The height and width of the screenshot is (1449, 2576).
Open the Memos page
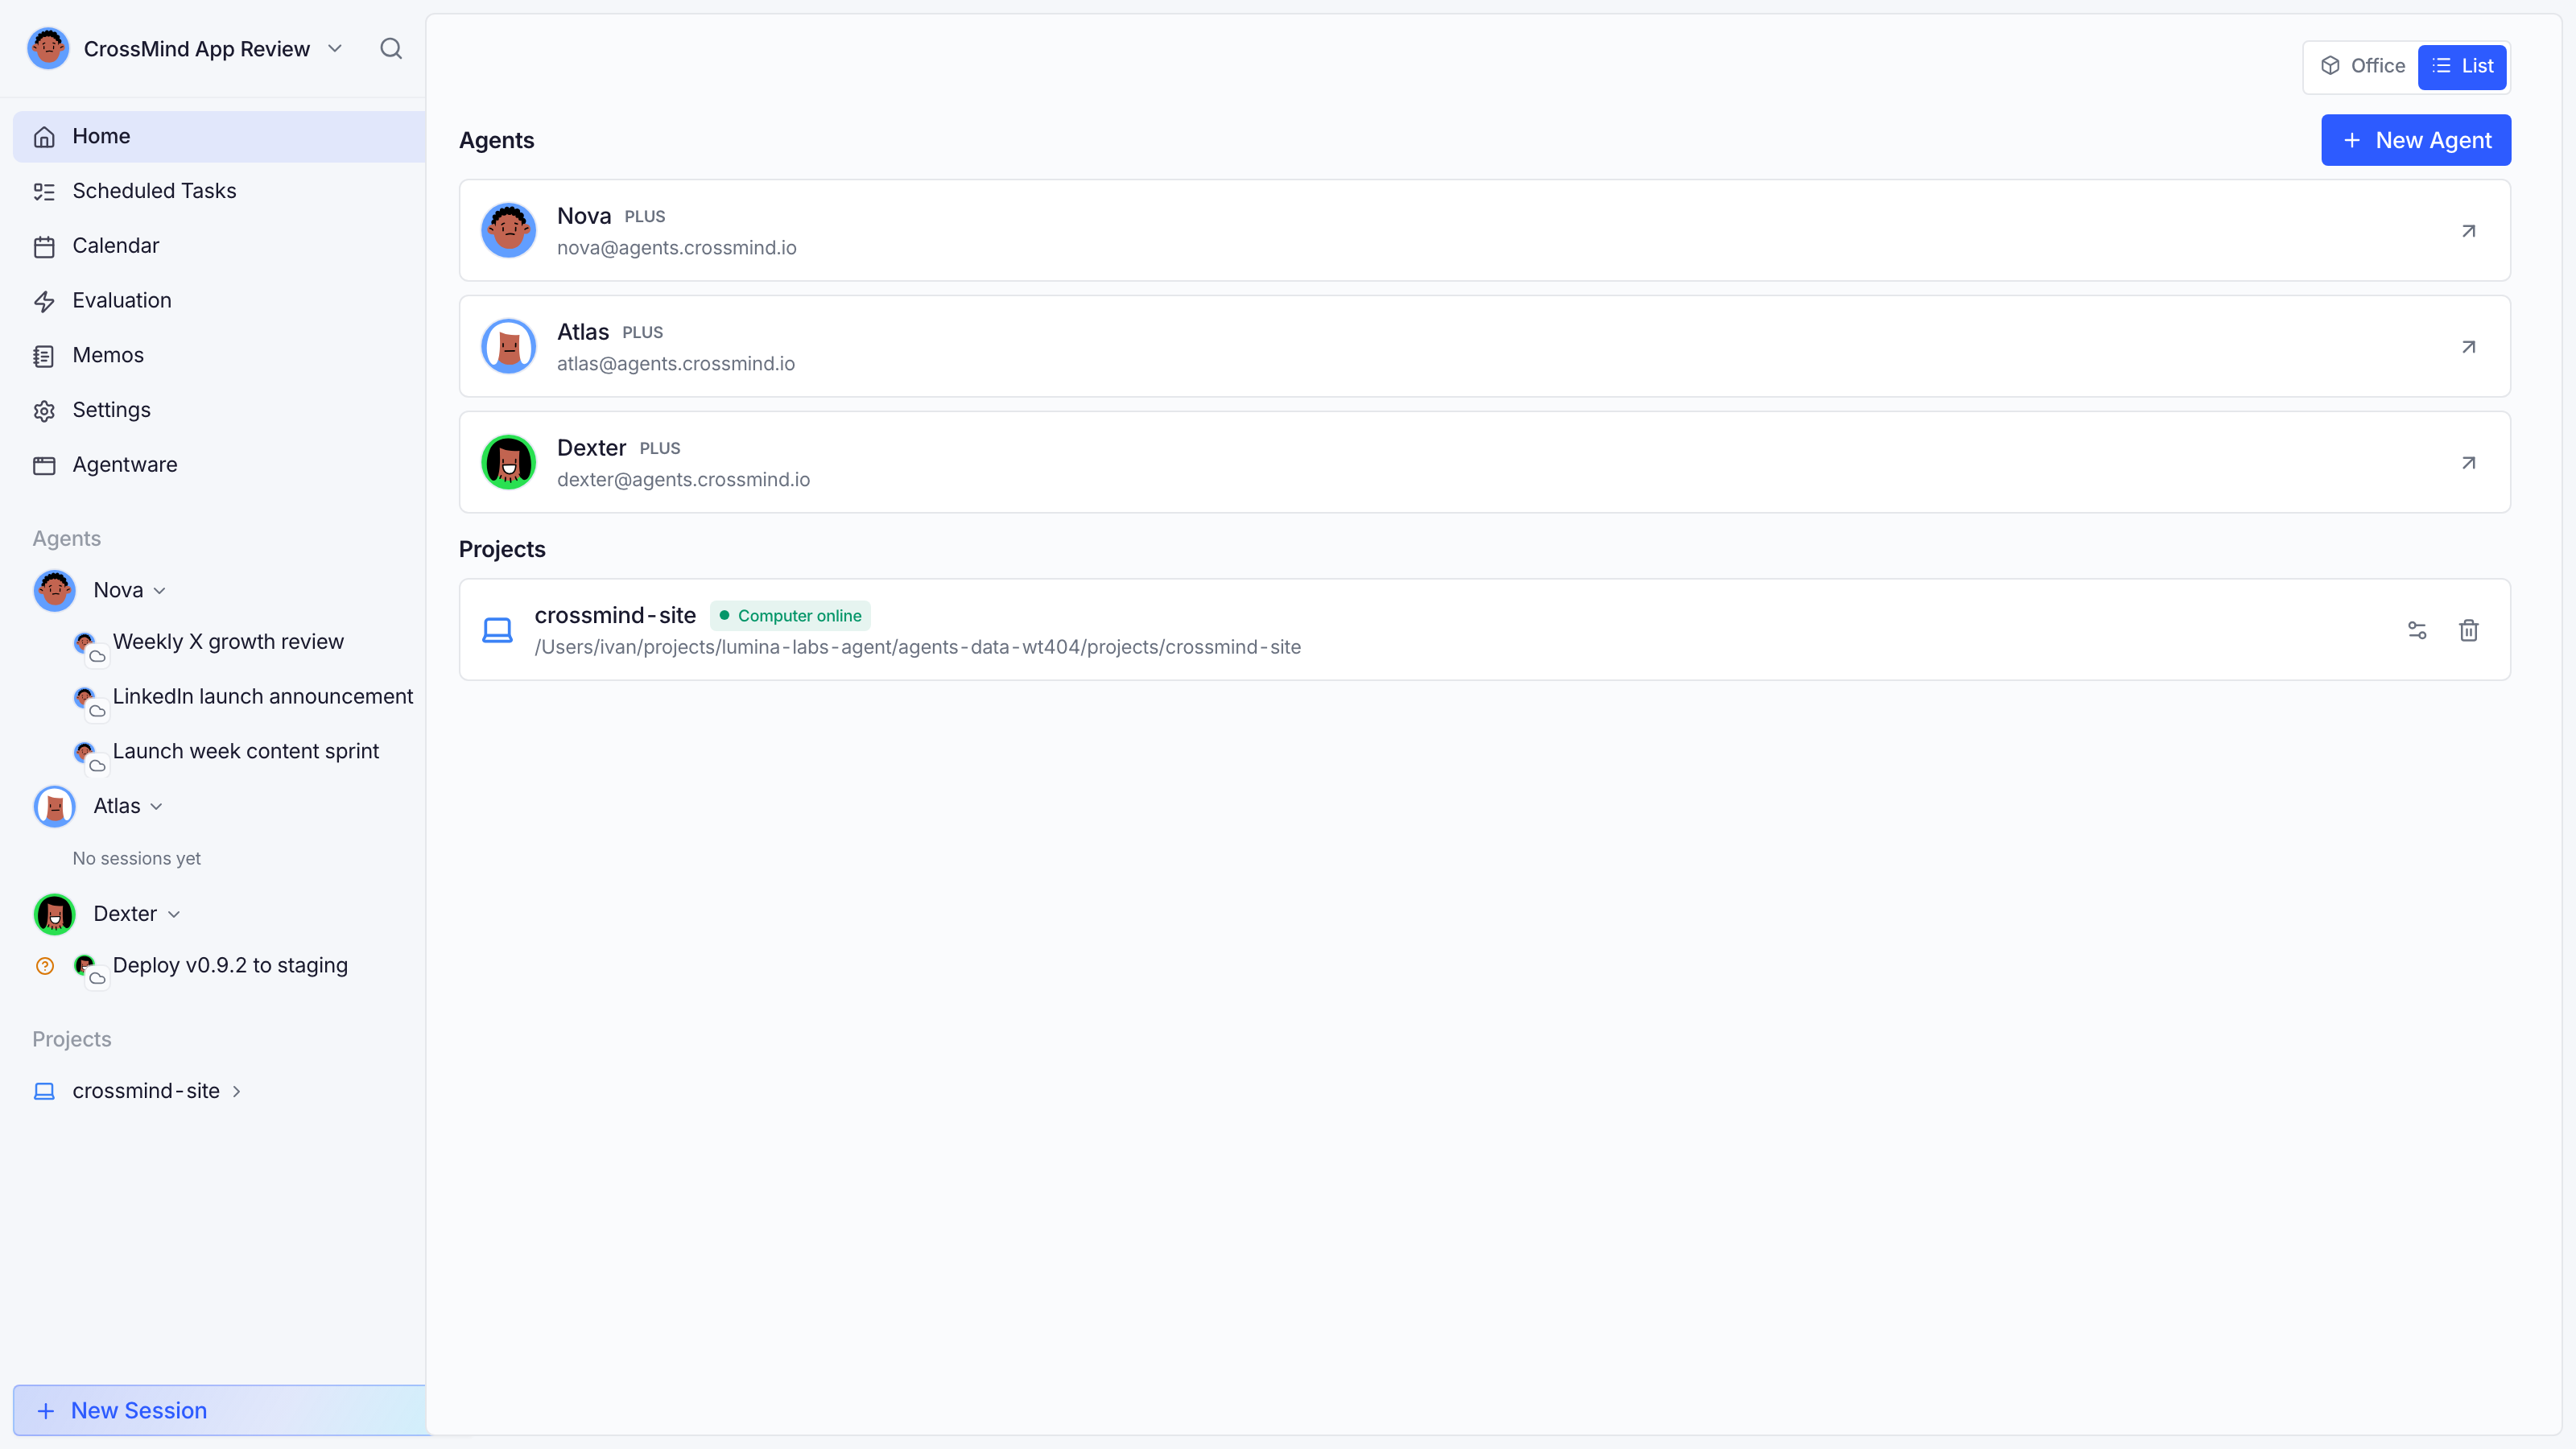pos(219,356)
